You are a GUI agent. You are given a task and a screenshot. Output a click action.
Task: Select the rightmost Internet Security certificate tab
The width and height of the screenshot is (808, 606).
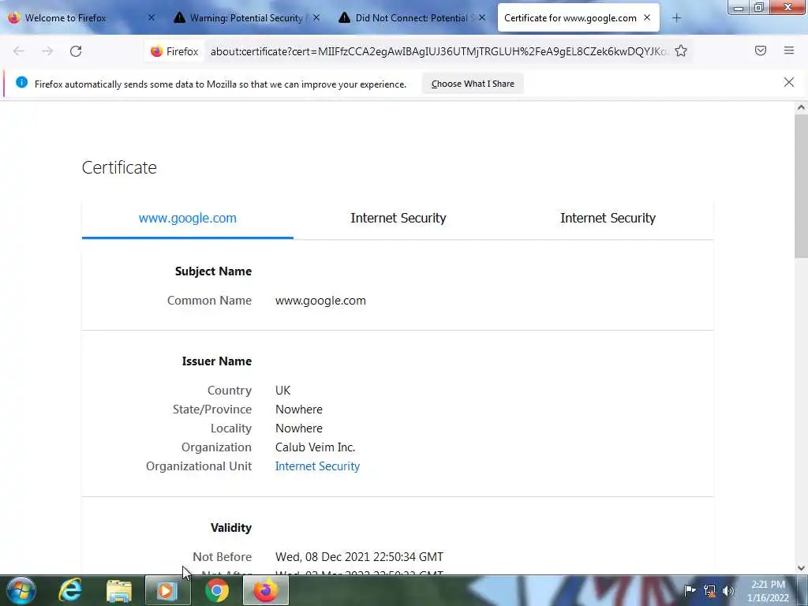click(x=608, y=218)
